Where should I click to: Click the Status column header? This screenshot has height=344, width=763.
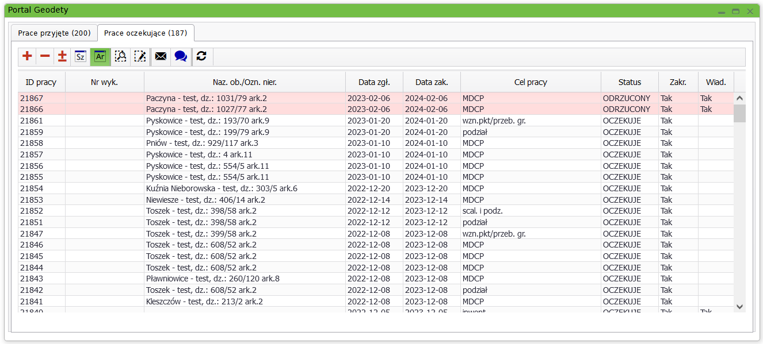click(x=630, y=82)
